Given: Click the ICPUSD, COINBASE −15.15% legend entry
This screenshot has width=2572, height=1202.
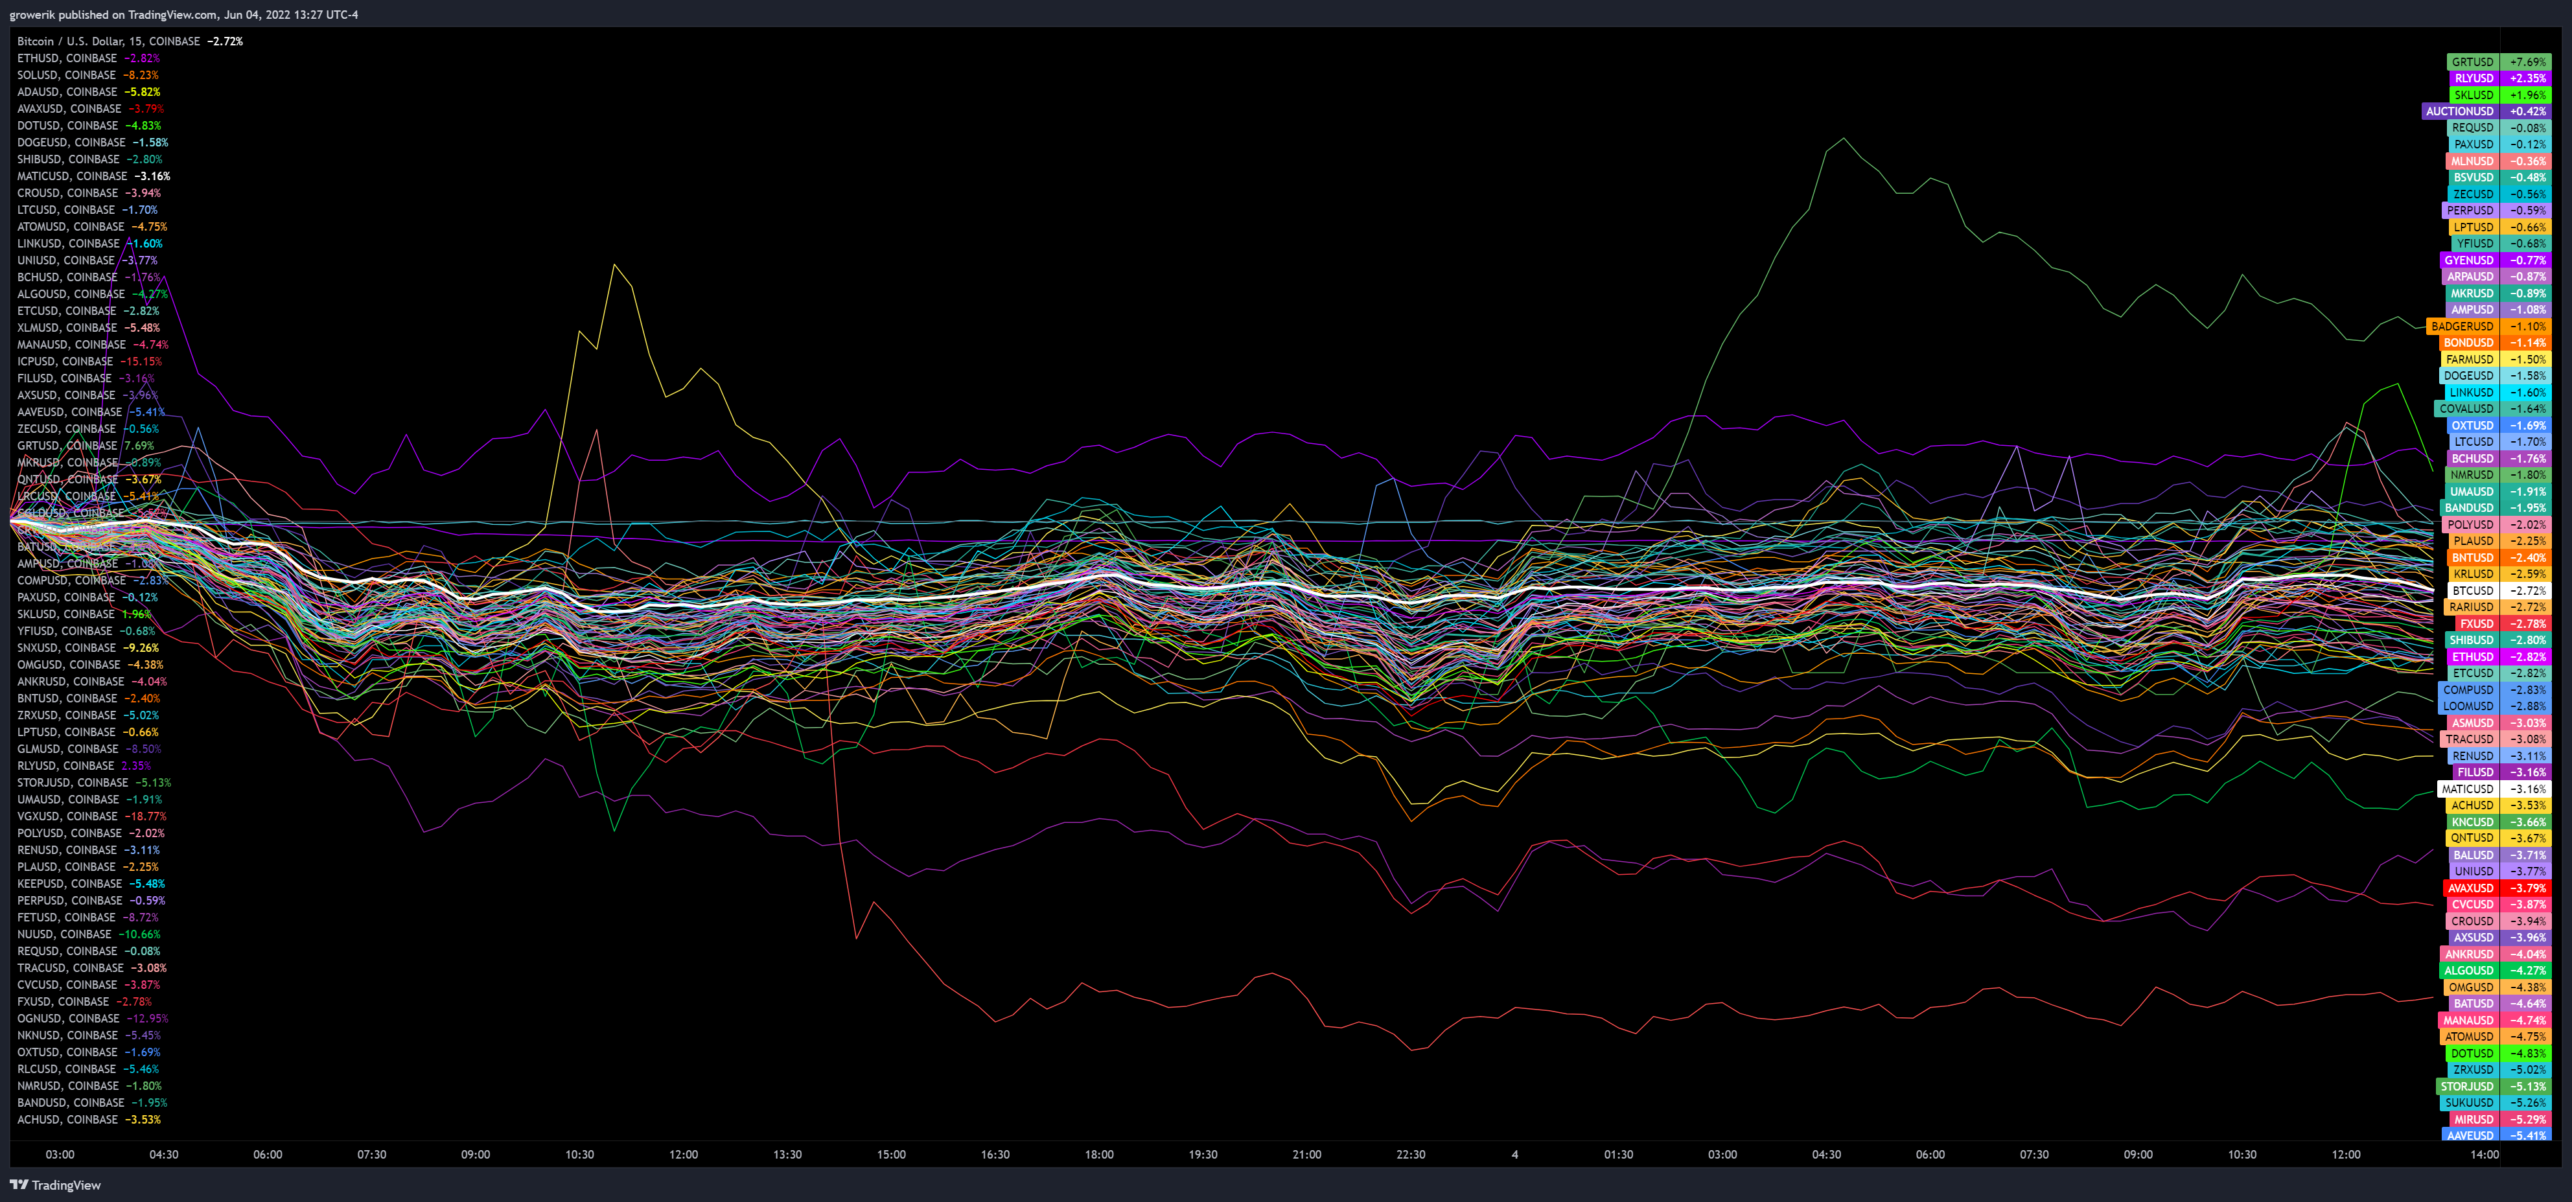Looking at the screenshot, I should pyautogui.click(x=90, y=362).
